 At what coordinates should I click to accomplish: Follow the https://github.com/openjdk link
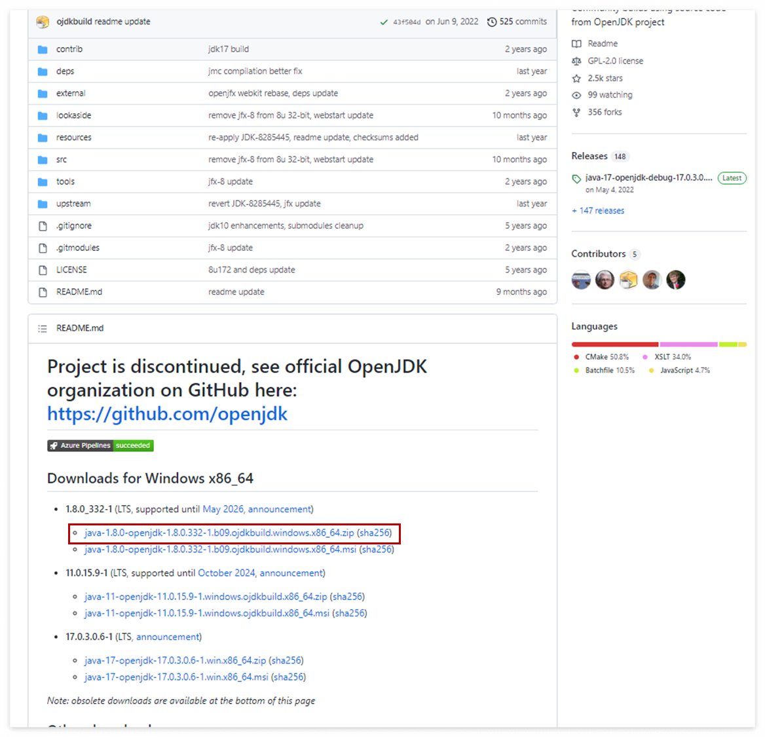168,414
